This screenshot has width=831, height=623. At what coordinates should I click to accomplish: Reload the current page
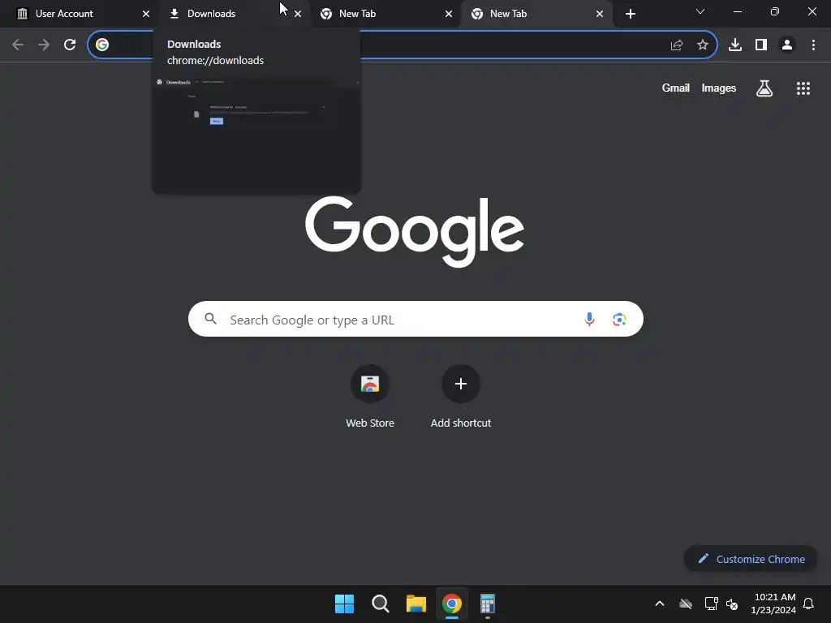tap(70, 45)
